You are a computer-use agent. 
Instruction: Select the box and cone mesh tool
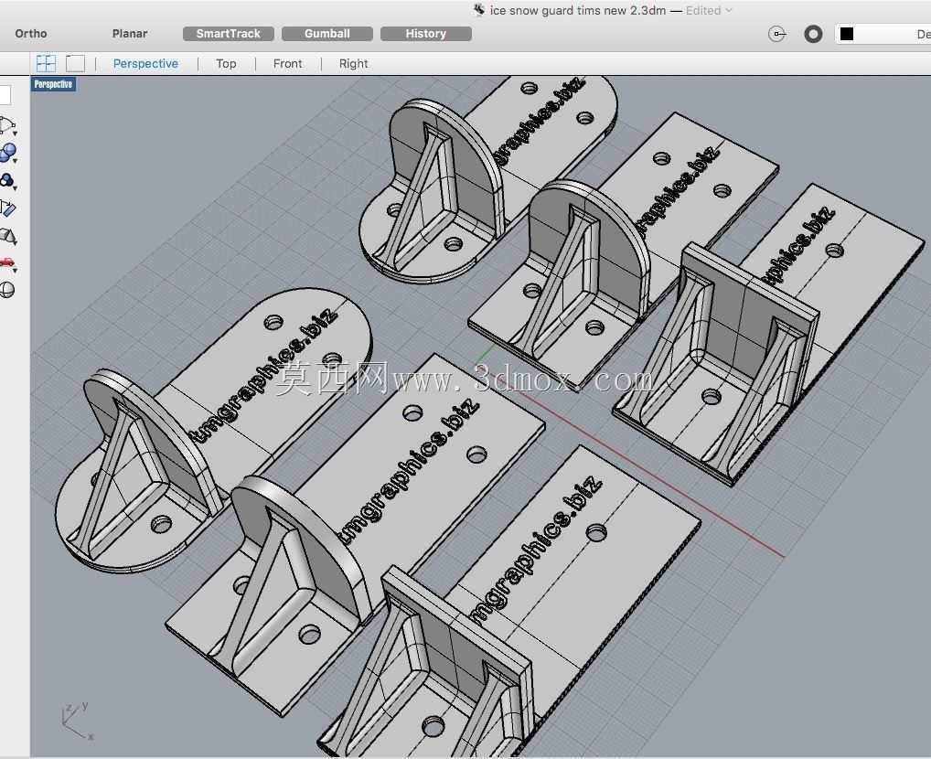pos(7,236)
